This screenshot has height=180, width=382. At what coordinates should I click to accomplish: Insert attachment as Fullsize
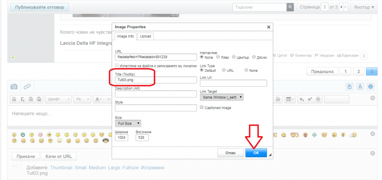[131, 168]
